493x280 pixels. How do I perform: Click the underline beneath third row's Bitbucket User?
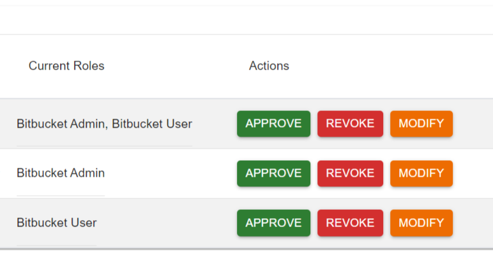[57, 246]
